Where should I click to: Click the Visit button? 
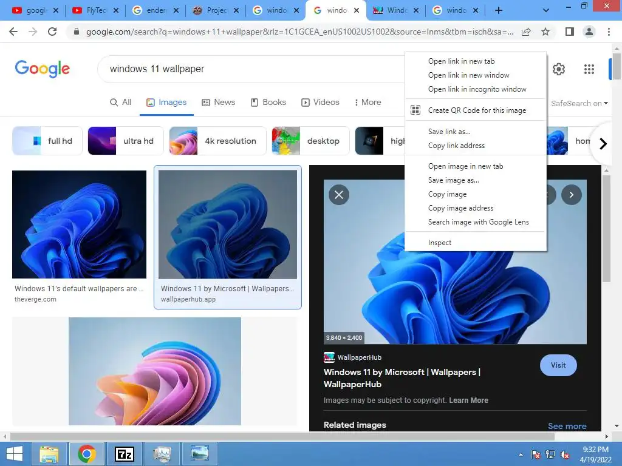pos(558,365)
